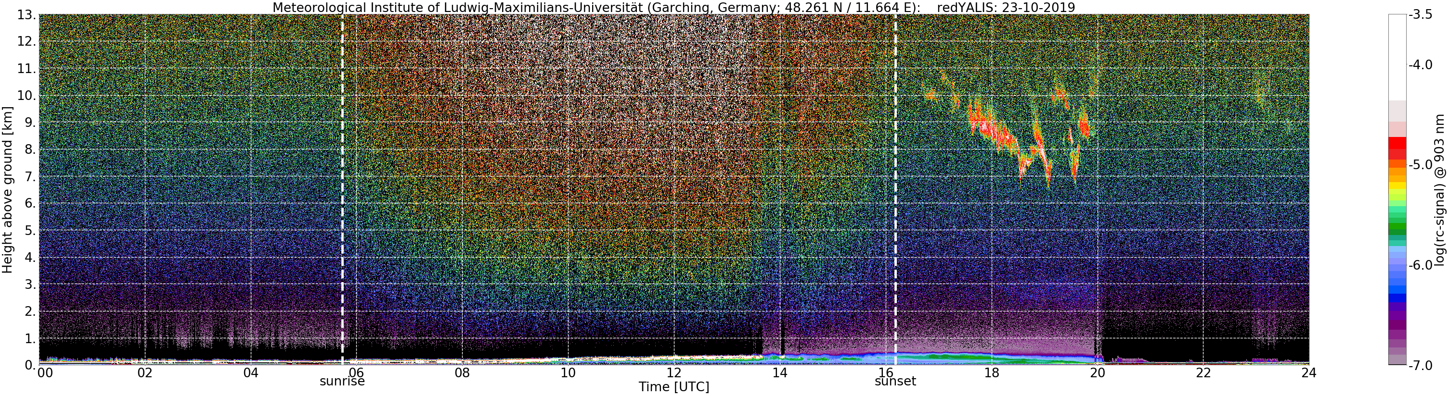The height and width of the screenshot is (396, 1449).
Task: Click the time tick label '02'
Action: coord(145,373)
